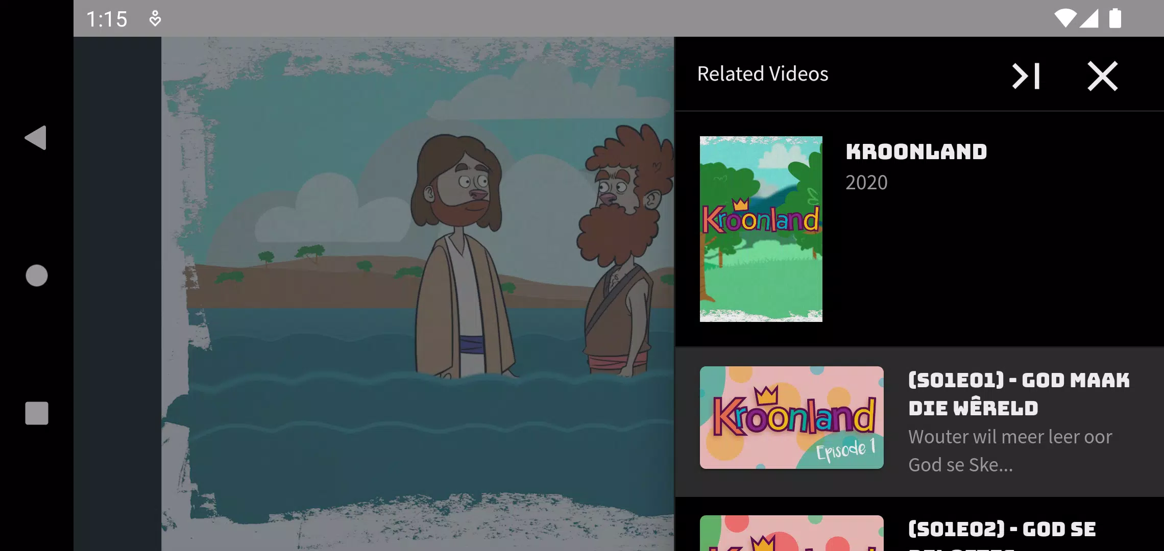Check the cellular signal icon

[1088, 19]
